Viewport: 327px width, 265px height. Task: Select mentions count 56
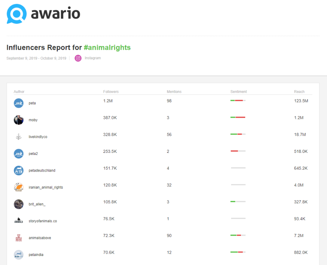tap(169, 135)
